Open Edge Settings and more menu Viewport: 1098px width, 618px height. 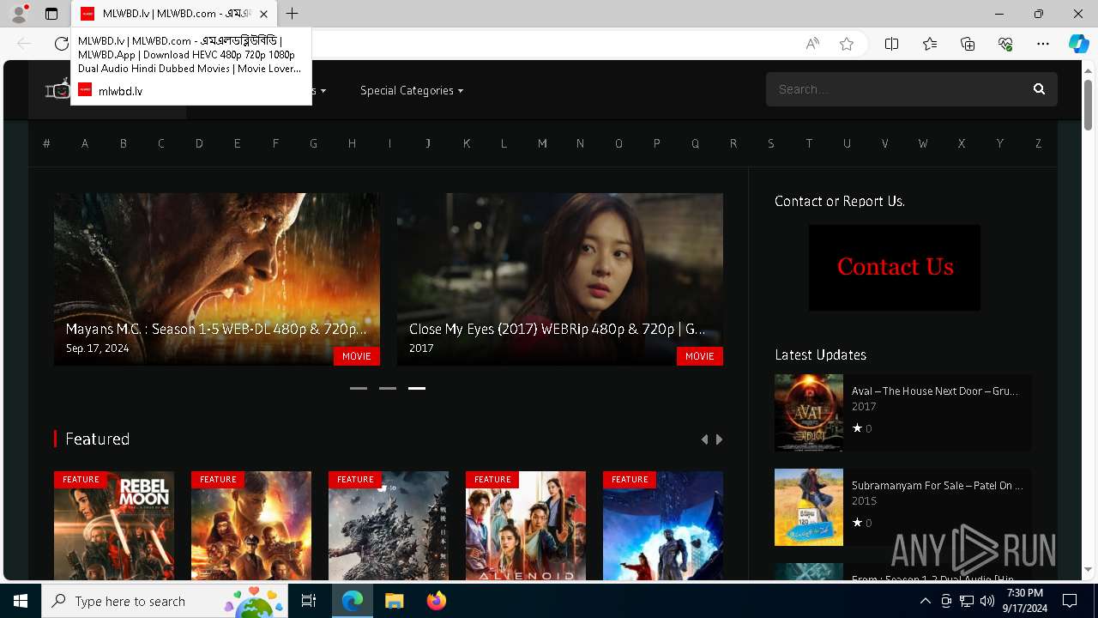pyautogui.click(x=1043, y=44)
